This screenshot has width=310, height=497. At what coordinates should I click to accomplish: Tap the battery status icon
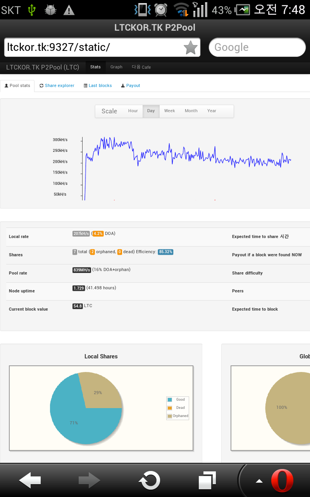pyautogui.click(x=243, y=10)
